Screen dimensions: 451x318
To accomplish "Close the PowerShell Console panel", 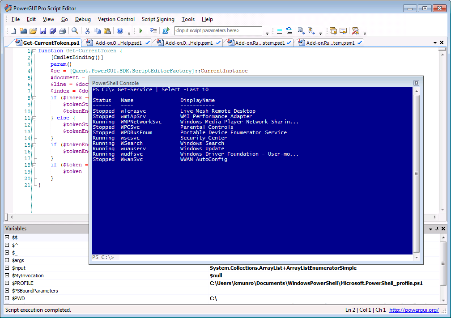I will click(416, 83).
